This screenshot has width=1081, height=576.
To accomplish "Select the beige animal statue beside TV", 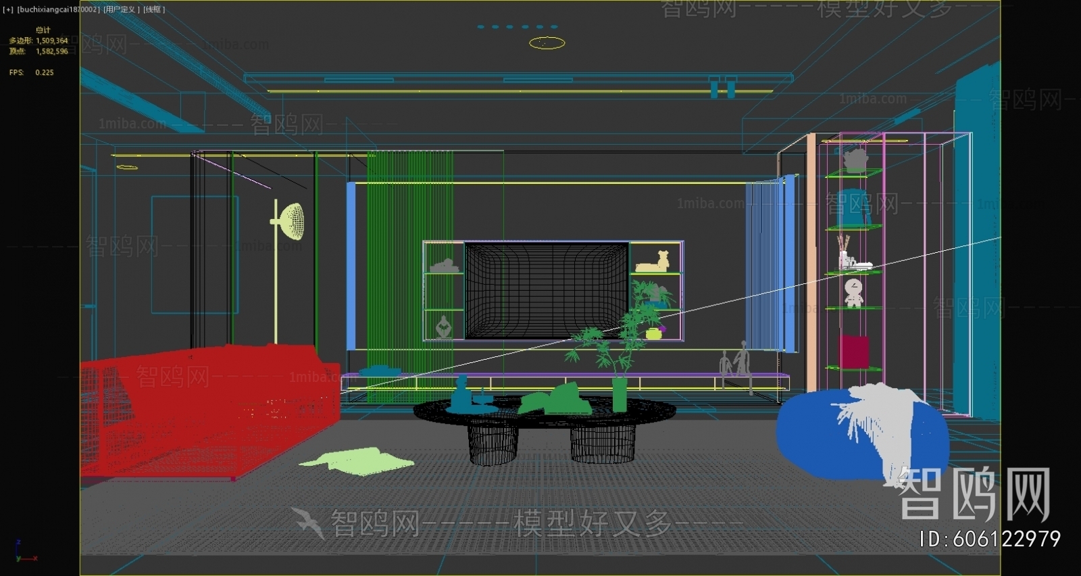I will point(654,262).
